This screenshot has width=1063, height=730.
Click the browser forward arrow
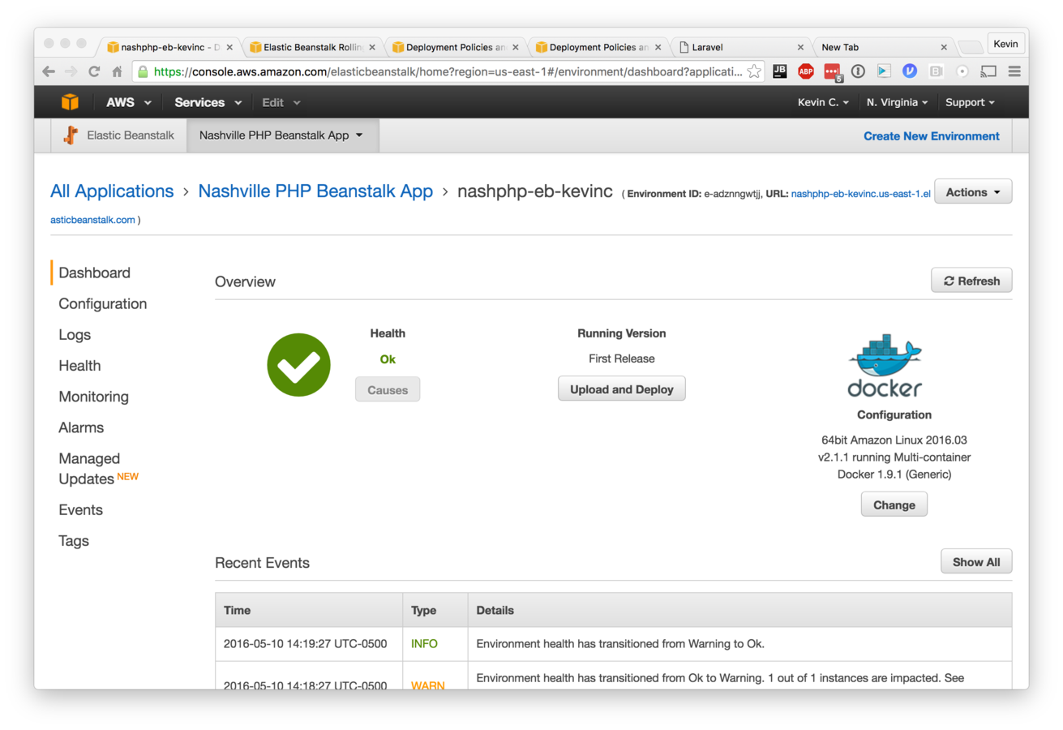[x=71, y=71]
